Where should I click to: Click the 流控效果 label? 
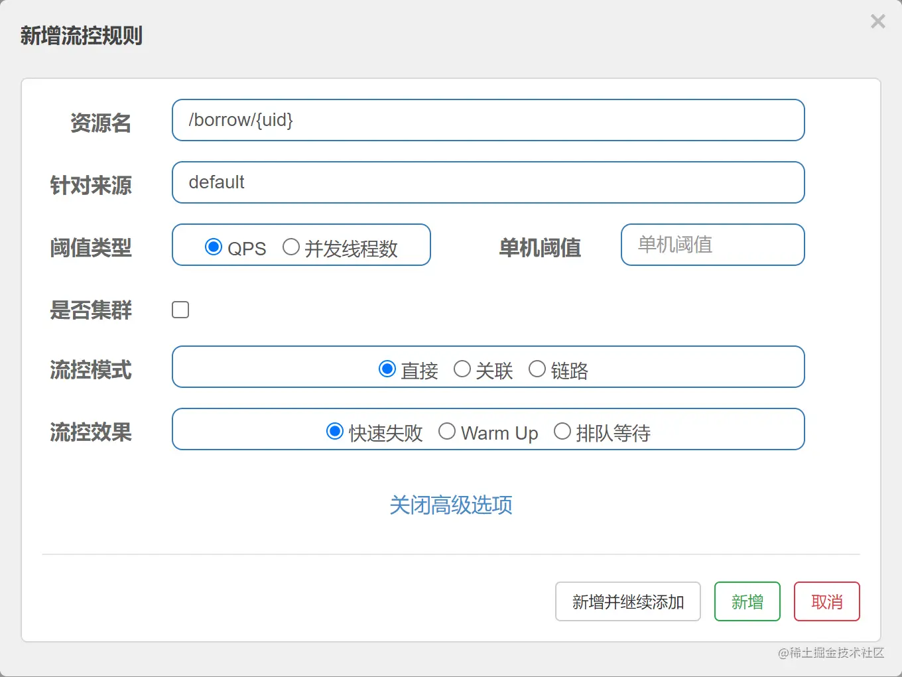coord(91,432)
